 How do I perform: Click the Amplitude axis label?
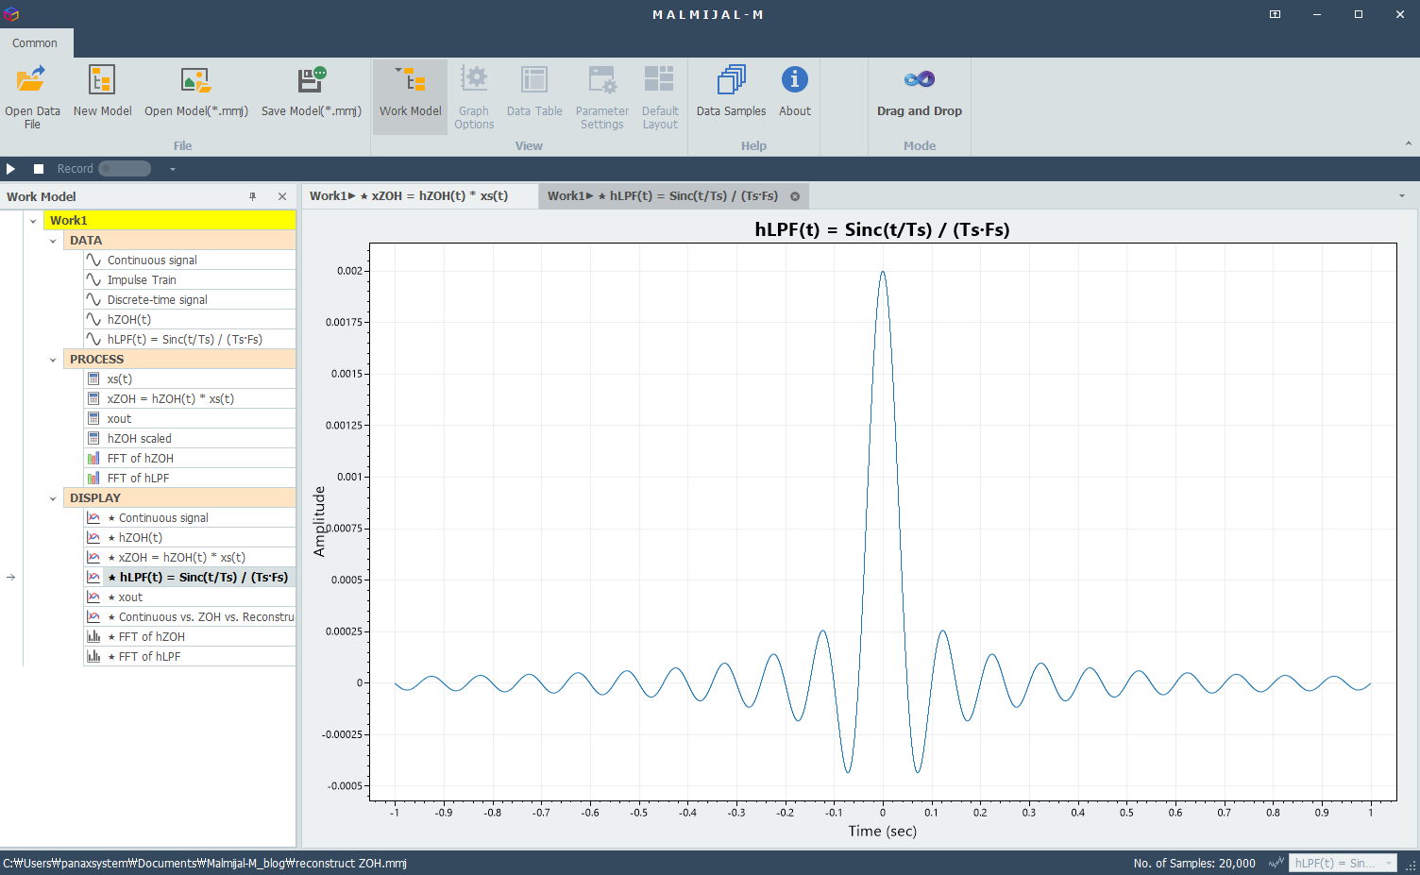pos(319,521)
